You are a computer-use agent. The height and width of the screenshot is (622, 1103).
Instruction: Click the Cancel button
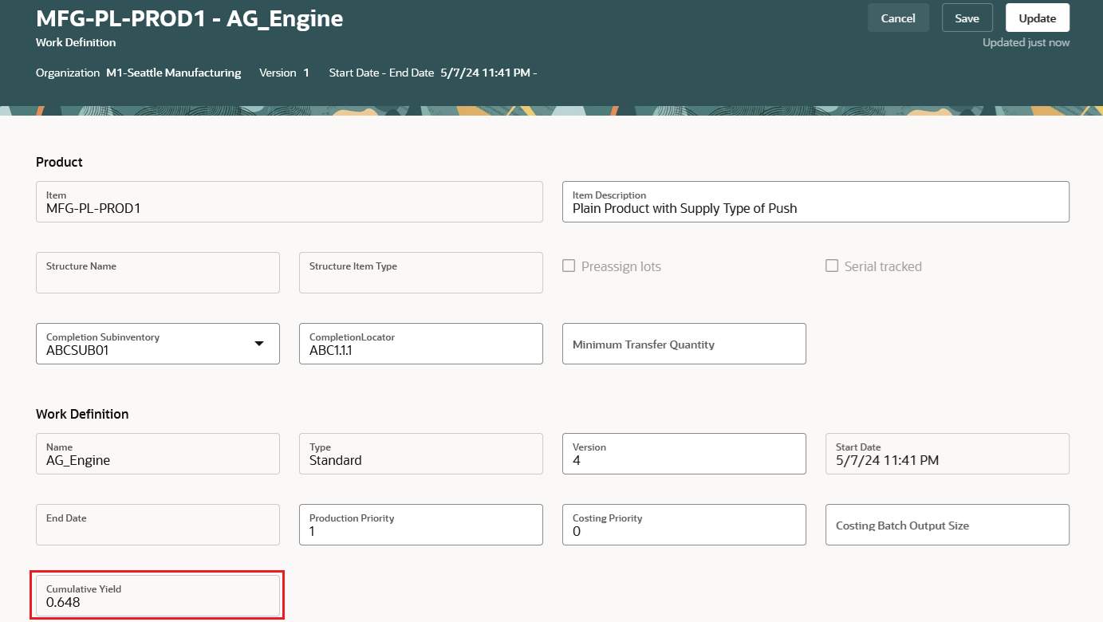(x=898, y=18)
